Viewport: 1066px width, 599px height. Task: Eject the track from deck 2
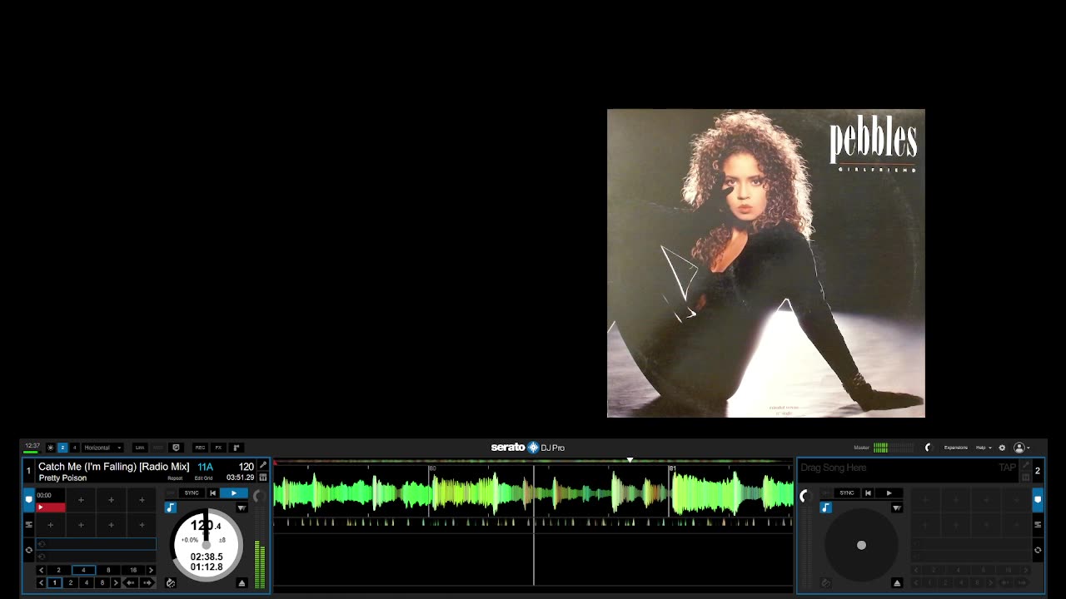click(897, 583)
